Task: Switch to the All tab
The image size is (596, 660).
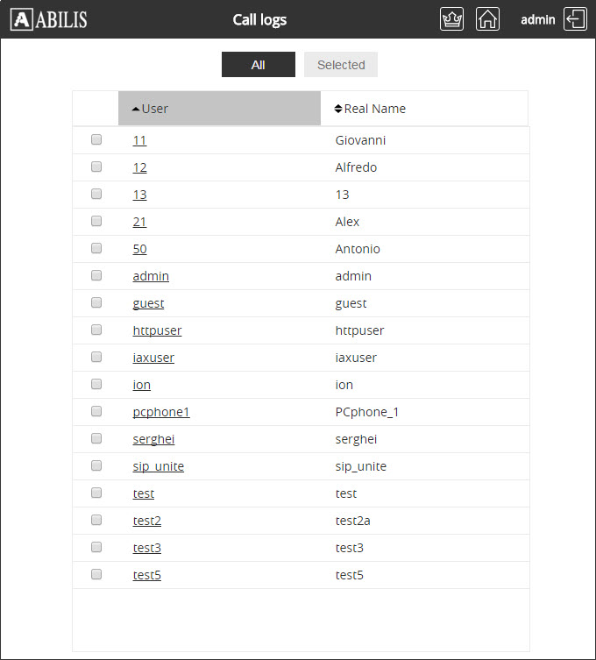Action: click(259, 65)
